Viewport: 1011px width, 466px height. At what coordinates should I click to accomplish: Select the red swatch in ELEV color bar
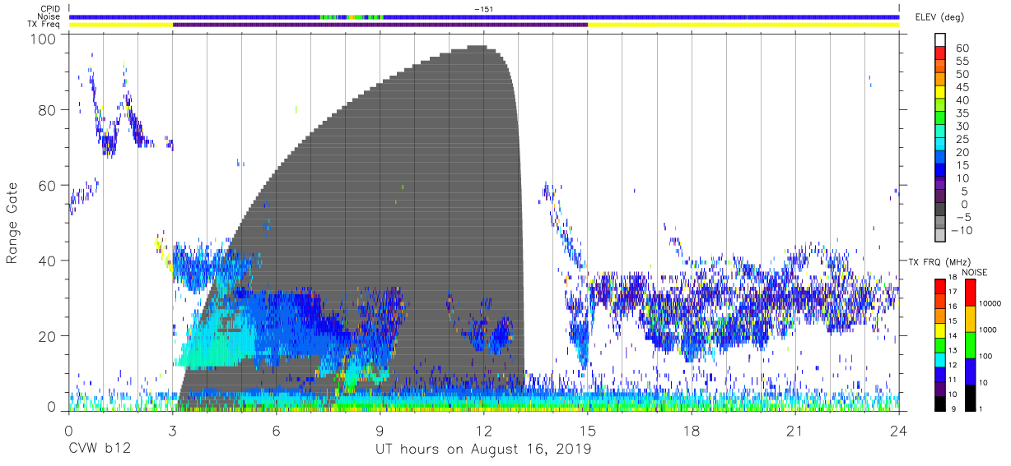coord(939,52)
